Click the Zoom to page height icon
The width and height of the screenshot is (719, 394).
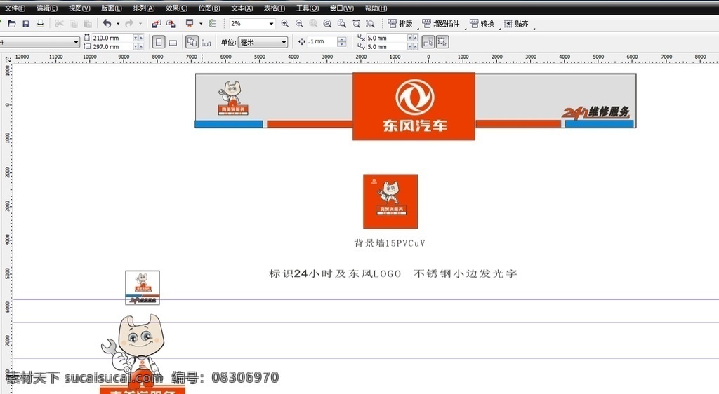pos(371,24)
